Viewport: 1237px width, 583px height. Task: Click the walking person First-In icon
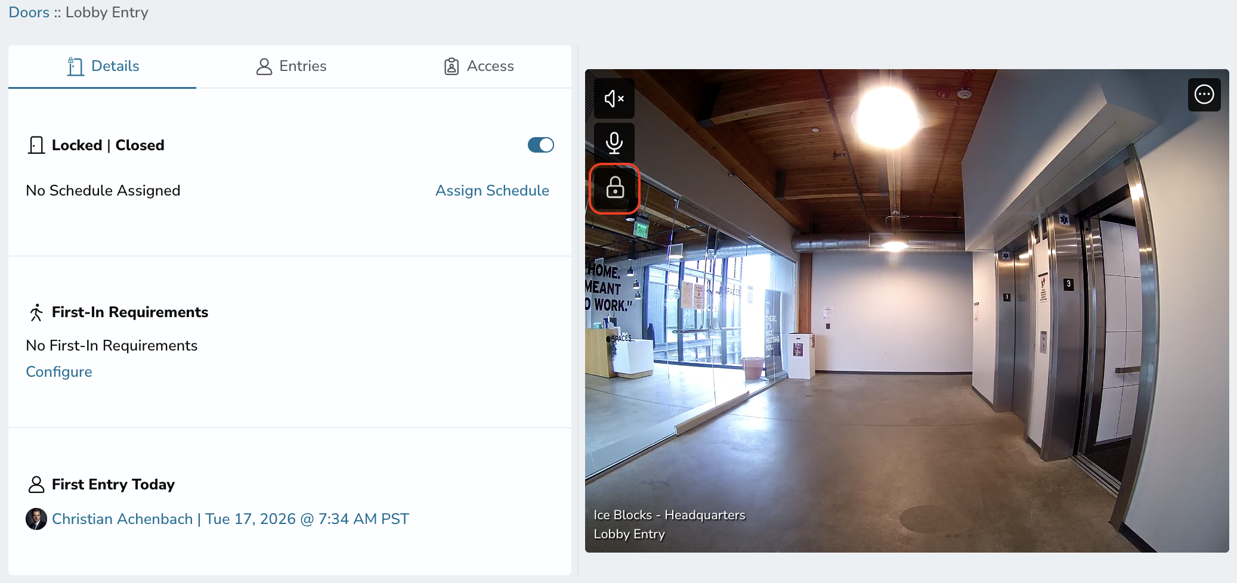[x=36, y=312]
